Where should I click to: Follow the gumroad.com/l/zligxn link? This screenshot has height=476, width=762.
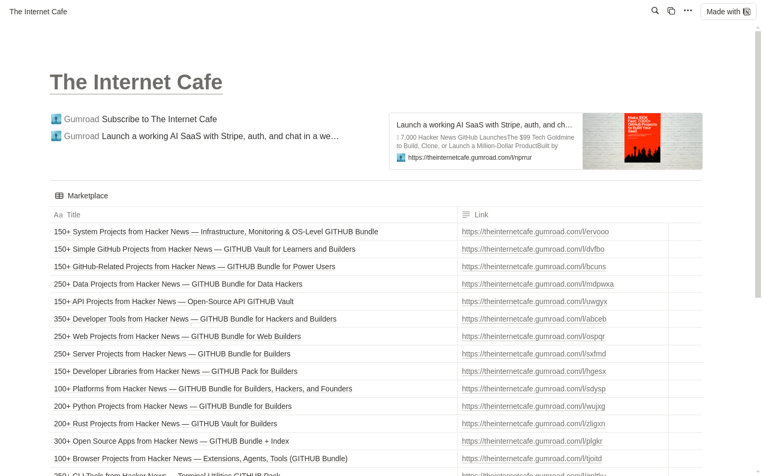tap(533, 424)
